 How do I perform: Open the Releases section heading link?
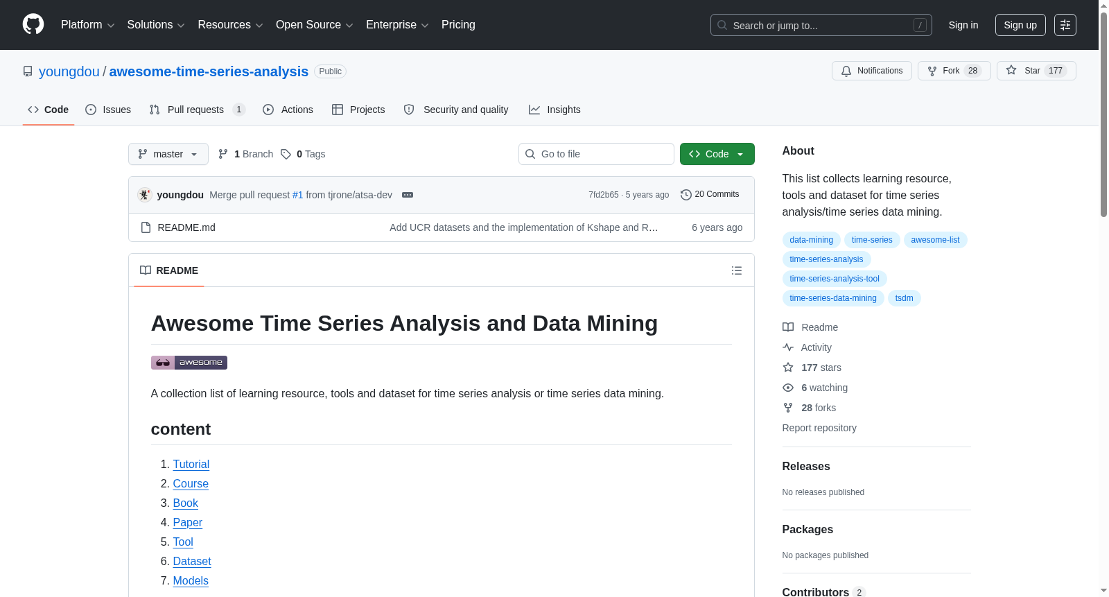coord(806,467)
